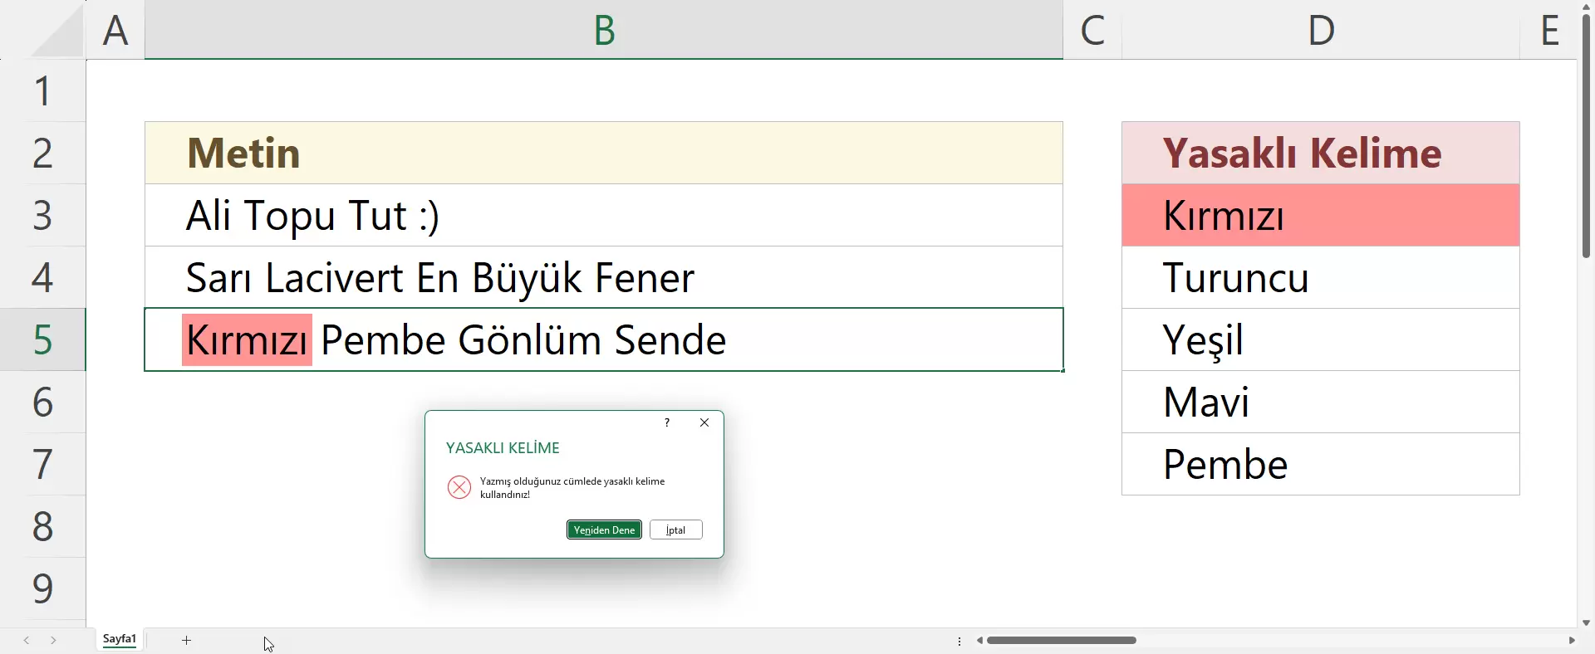Viewport: 1595px width, 654px height.
Task: Click the red error icon in dialog
Action: pyautogui.click(x=459, y=487)
